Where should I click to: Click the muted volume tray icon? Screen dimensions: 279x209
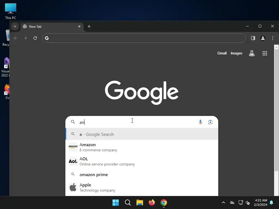pos(248,202)
